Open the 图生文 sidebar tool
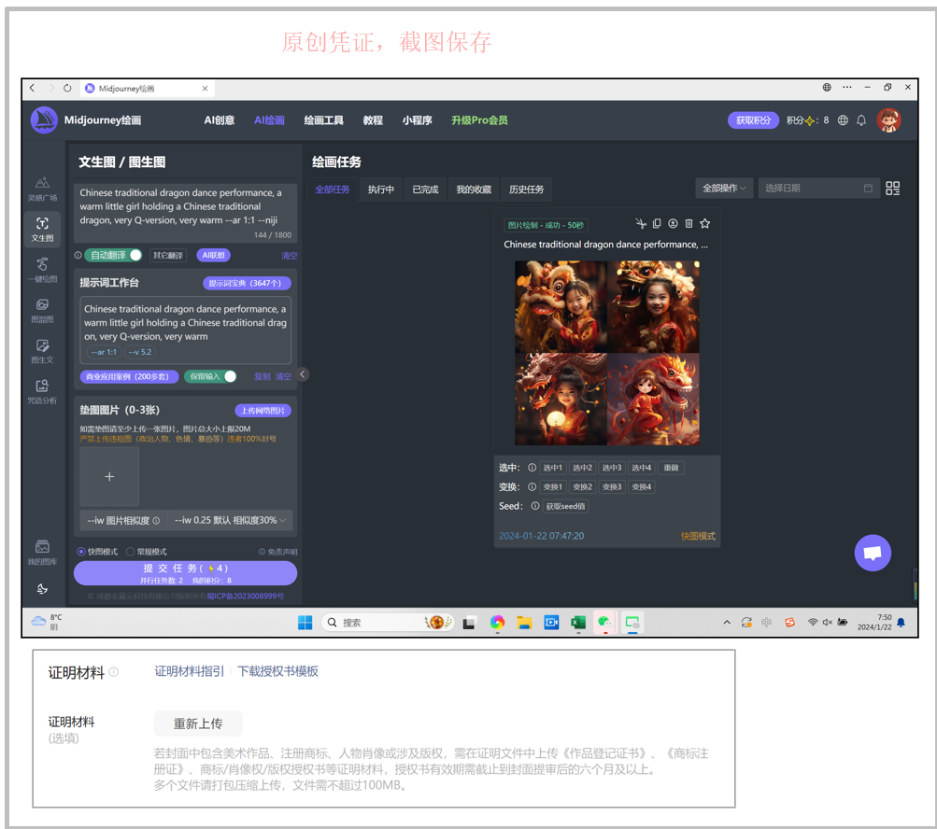The height and width of the screenshot is (829, 937). pyautogui.click(x=42, y=351)
